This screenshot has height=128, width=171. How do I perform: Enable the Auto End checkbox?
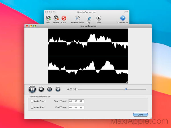(x=32, y=108)
